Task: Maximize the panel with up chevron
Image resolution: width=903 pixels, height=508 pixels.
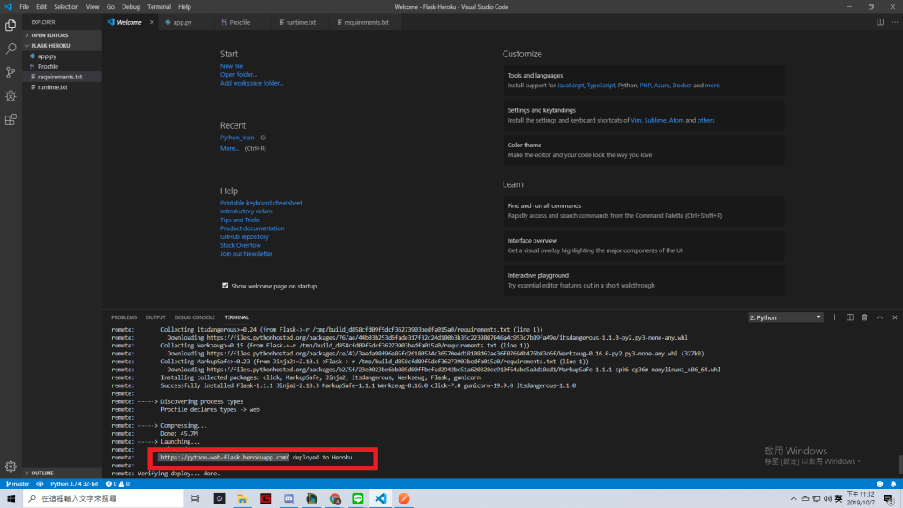Action: (879, 317)
